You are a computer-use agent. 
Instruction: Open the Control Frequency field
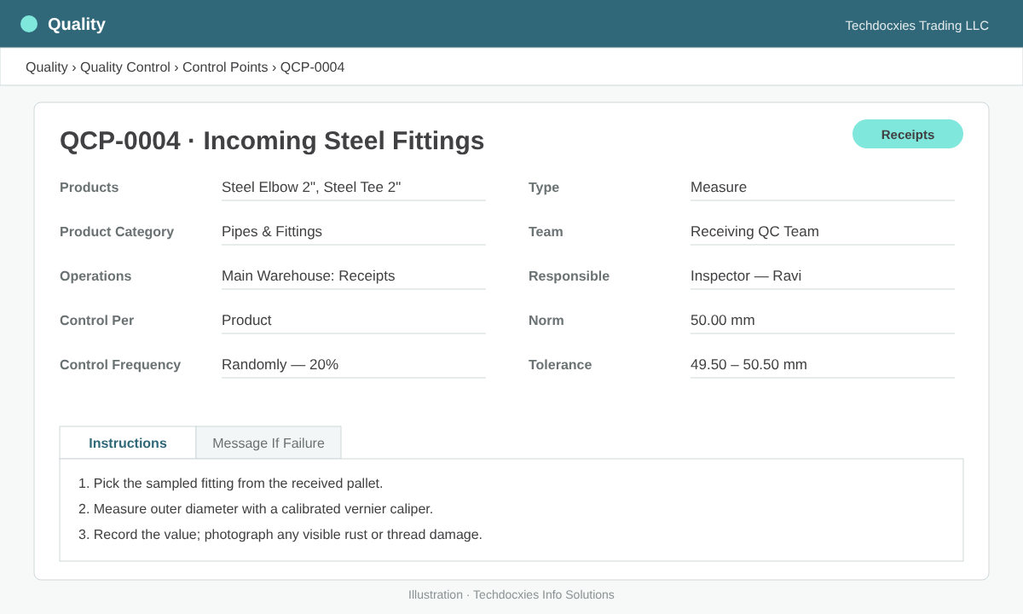pyautogui.click(x=354, y=365)
